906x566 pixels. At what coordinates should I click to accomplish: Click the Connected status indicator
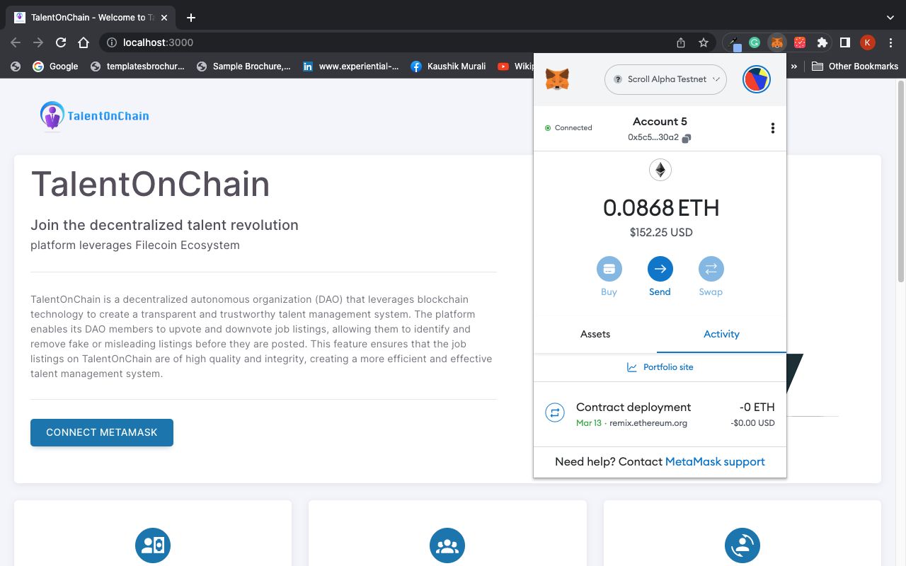568,128
